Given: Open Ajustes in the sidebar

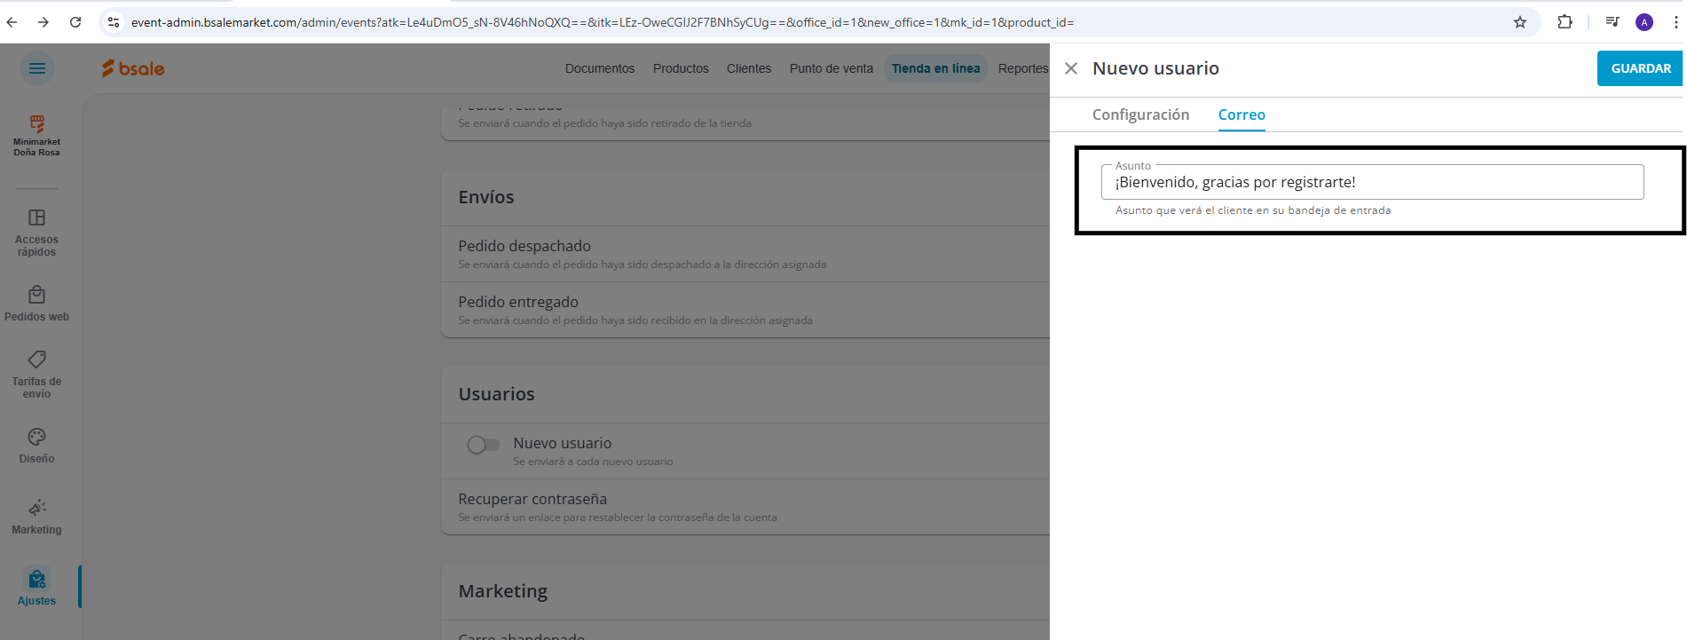Looking at the screenshot, I should click(37, 588).
